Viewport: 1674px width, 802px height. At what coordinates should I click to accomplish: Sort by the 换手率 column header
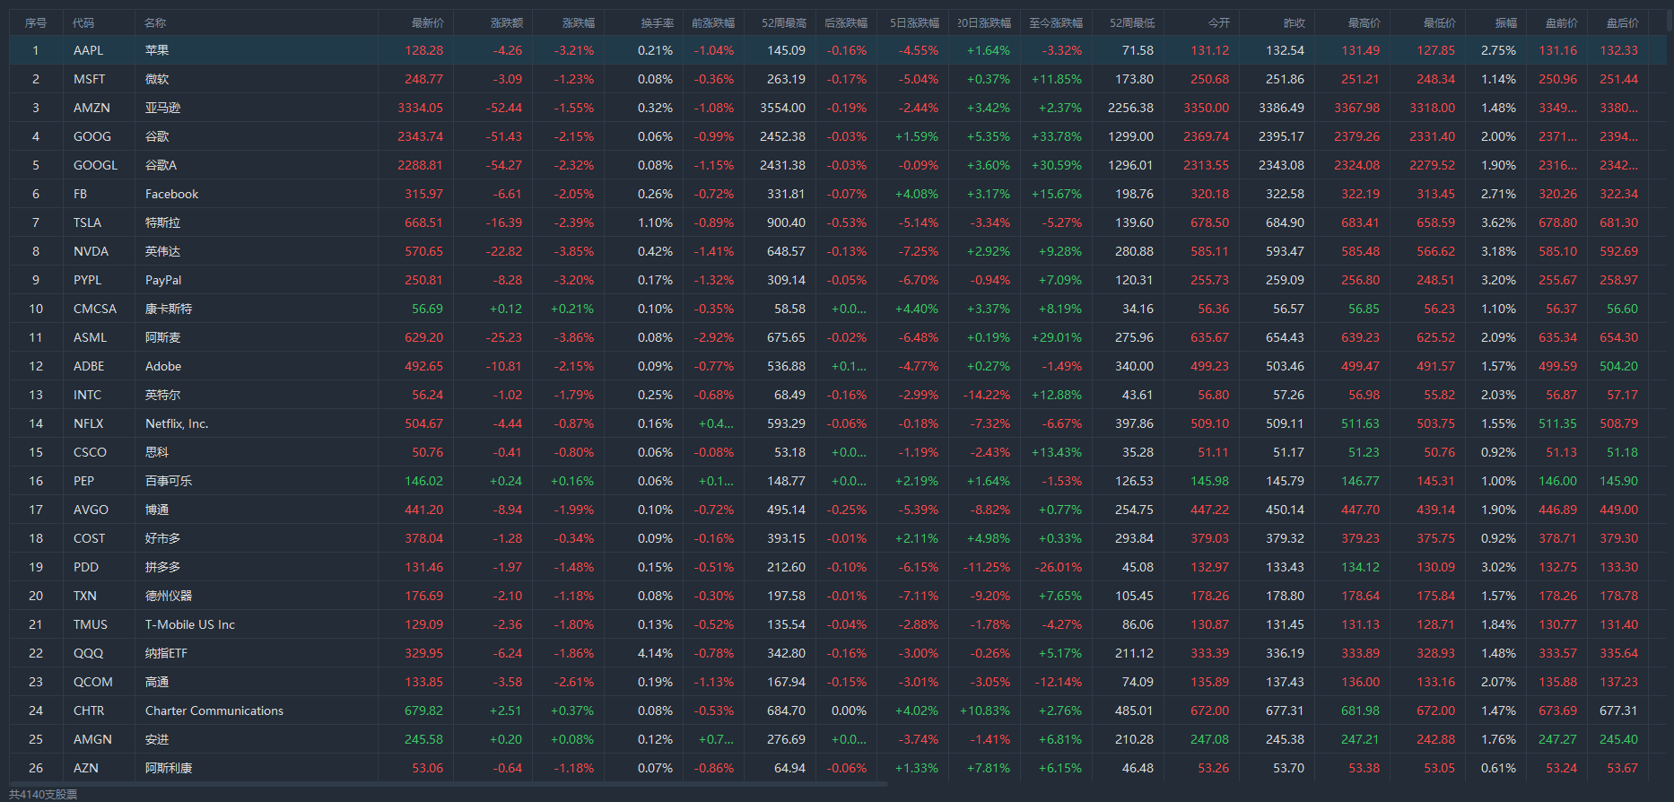(x=657, y=22)
